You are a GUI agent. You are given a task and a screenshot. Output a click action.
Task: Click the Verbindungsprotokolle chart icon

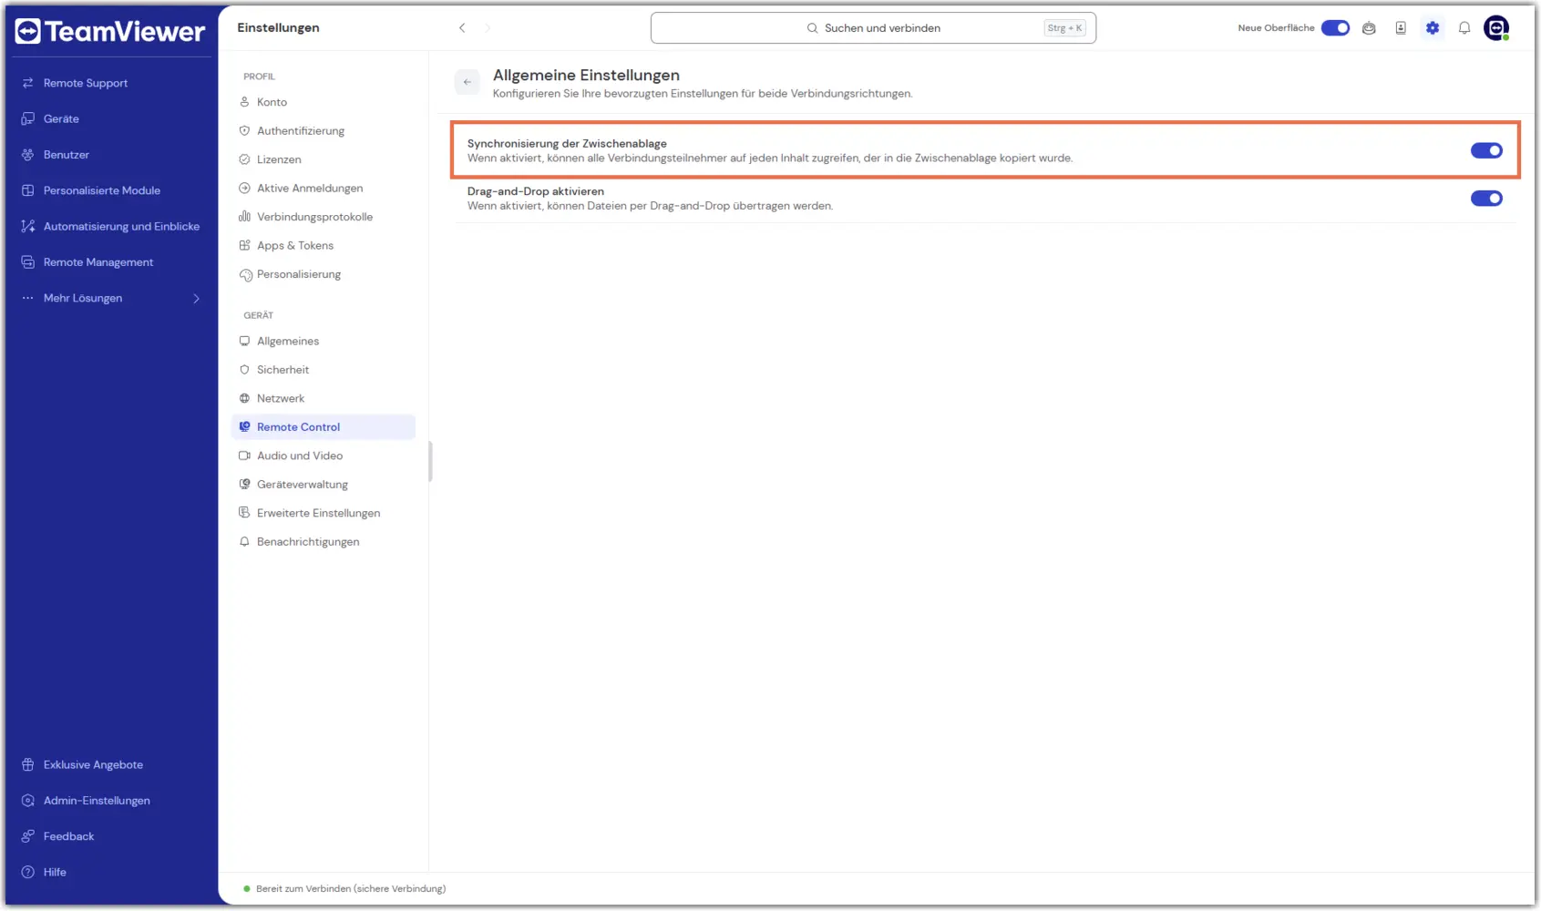[244, 217]
